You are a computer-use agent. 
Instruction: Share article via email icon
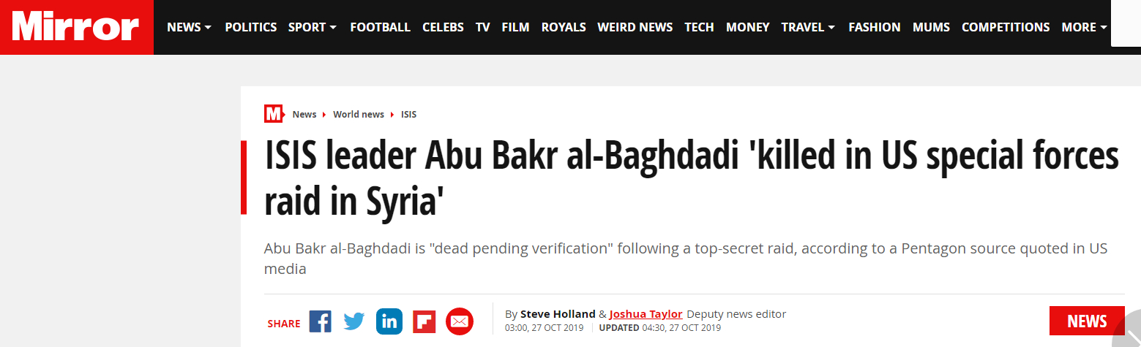point(460,321)
